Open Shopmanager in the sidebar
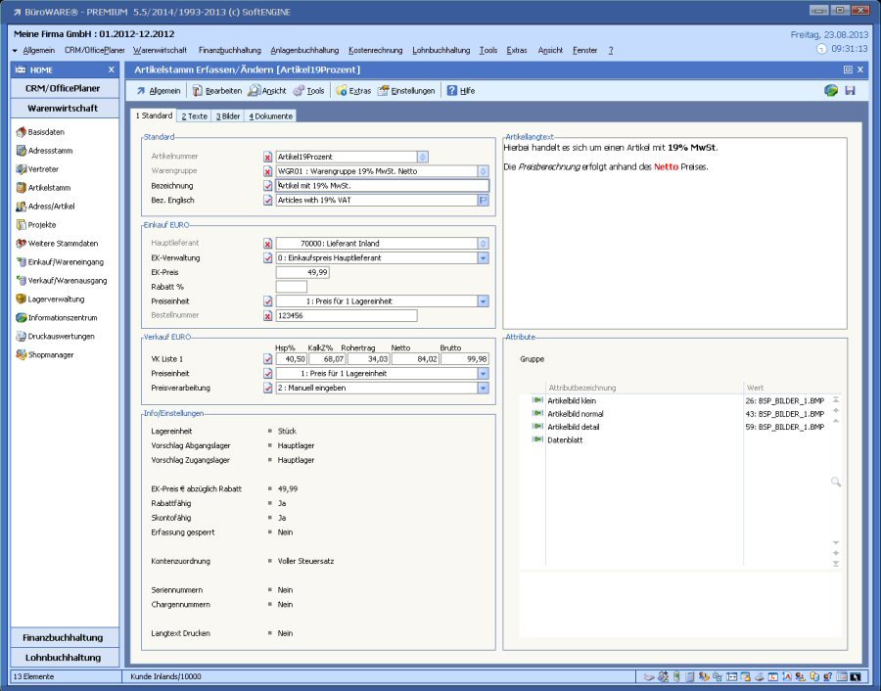The width and height of the screenshot is (881, 691). (x=45, y=354)
